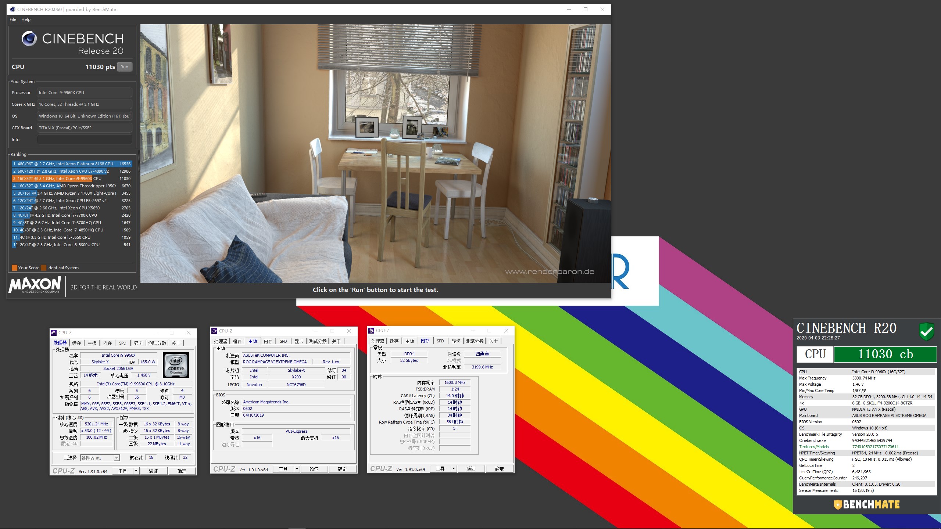
Task: Click the MAXON logo
Action: click(x=35, y=284)
